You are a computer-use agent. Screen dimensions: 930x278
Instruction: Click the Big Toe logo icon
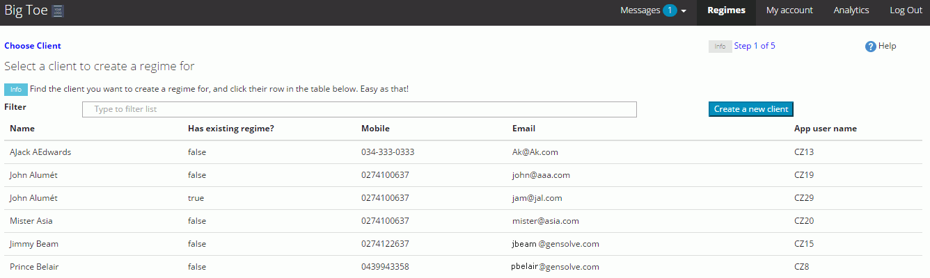point(58,10)
